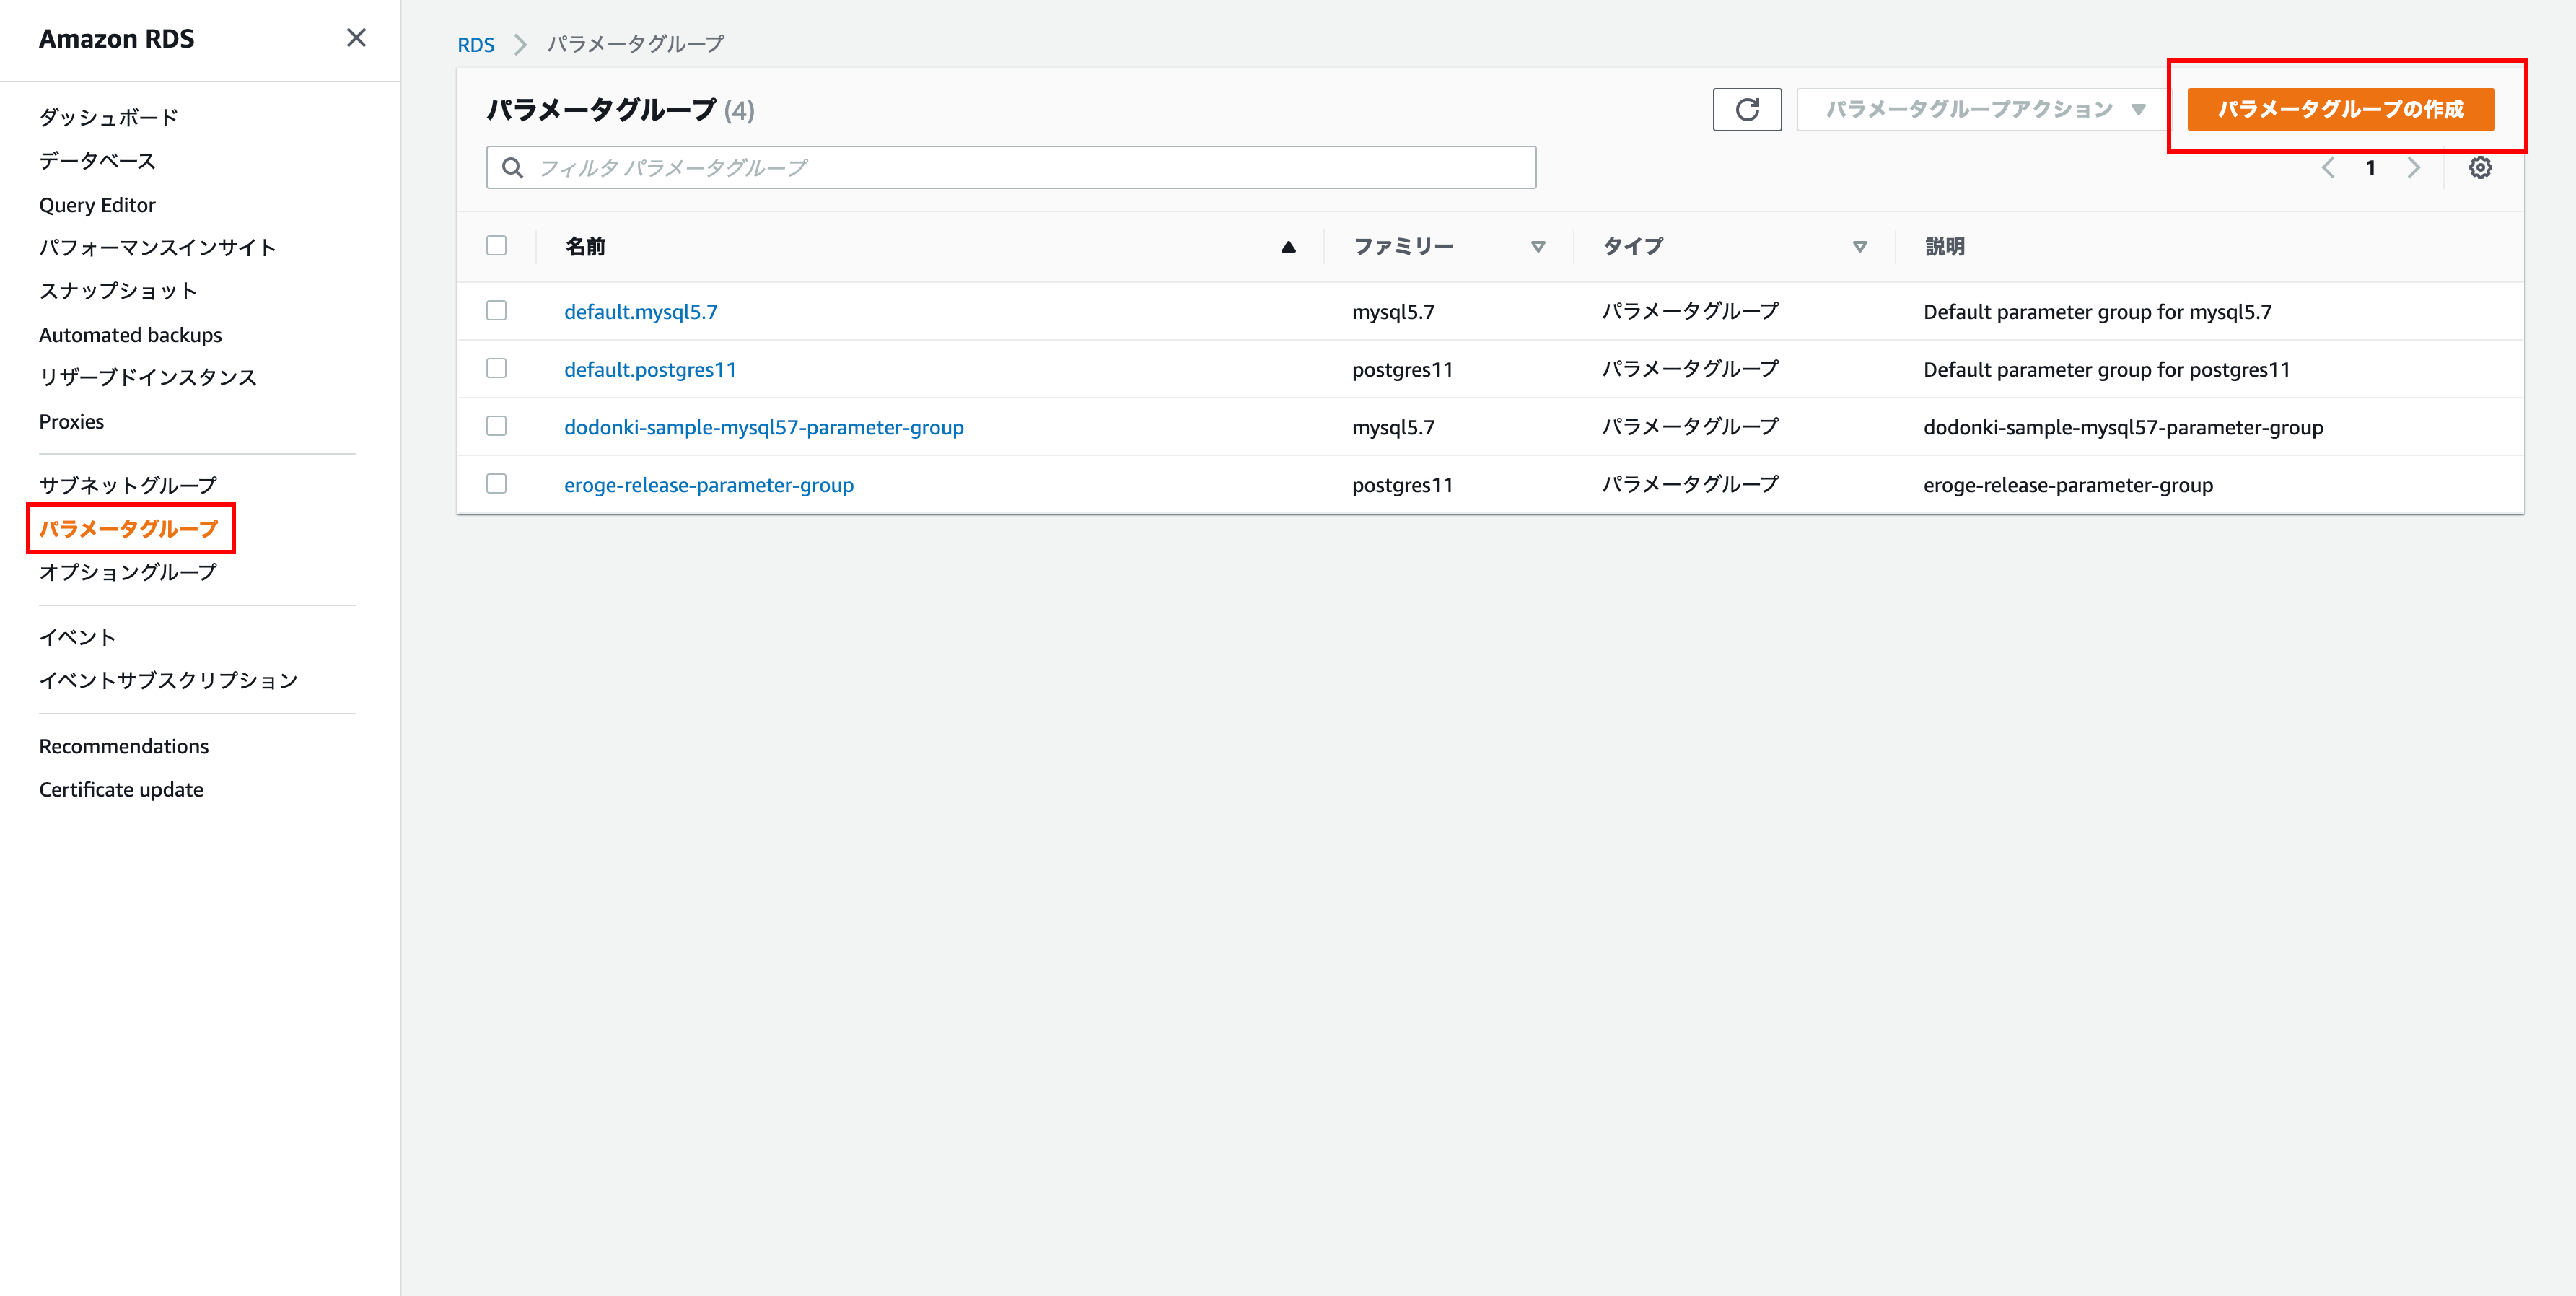Check the default.mysql5.7 row checkbox
Viewport: 2576px width, 1296px height.
coord(496,311)
